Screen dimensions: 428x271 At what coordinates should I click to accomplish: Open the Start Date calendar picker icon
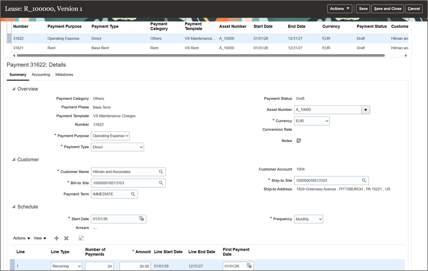(x=142, y=219)
